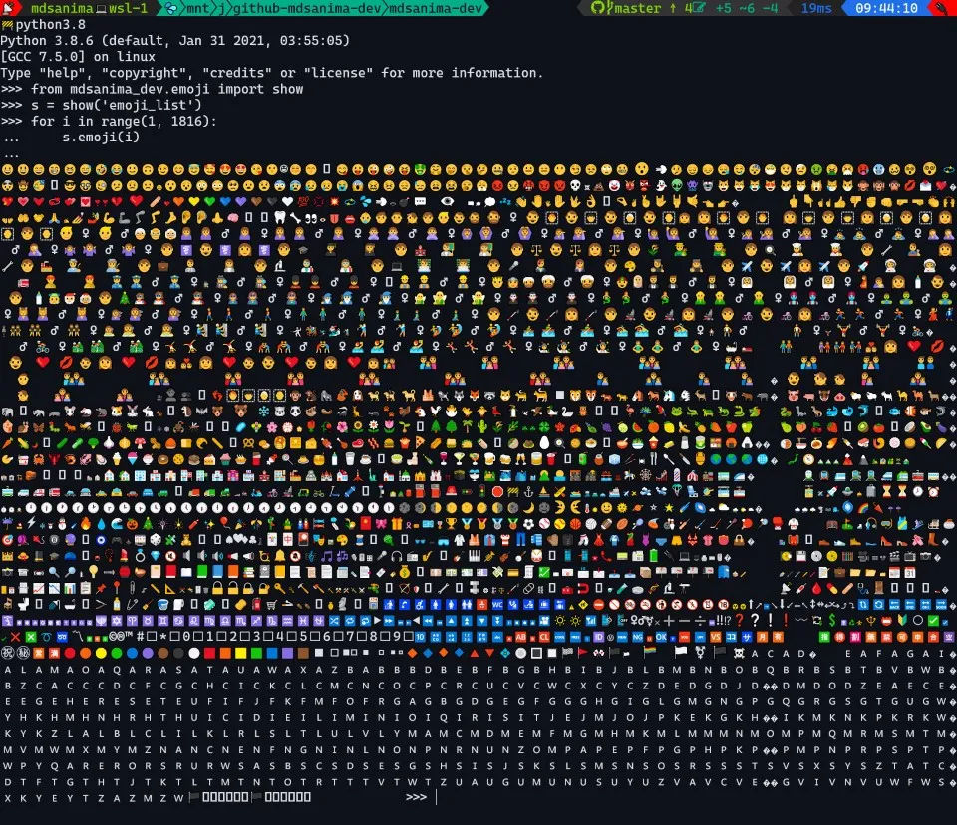Click the red cross mark emoji
Image resolution: width=957 pixels, height=825 pixels.
pos(15,637)
